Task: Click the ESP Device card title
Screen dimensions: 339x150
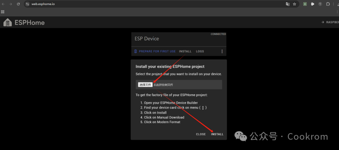Action: tap(147, 39)
